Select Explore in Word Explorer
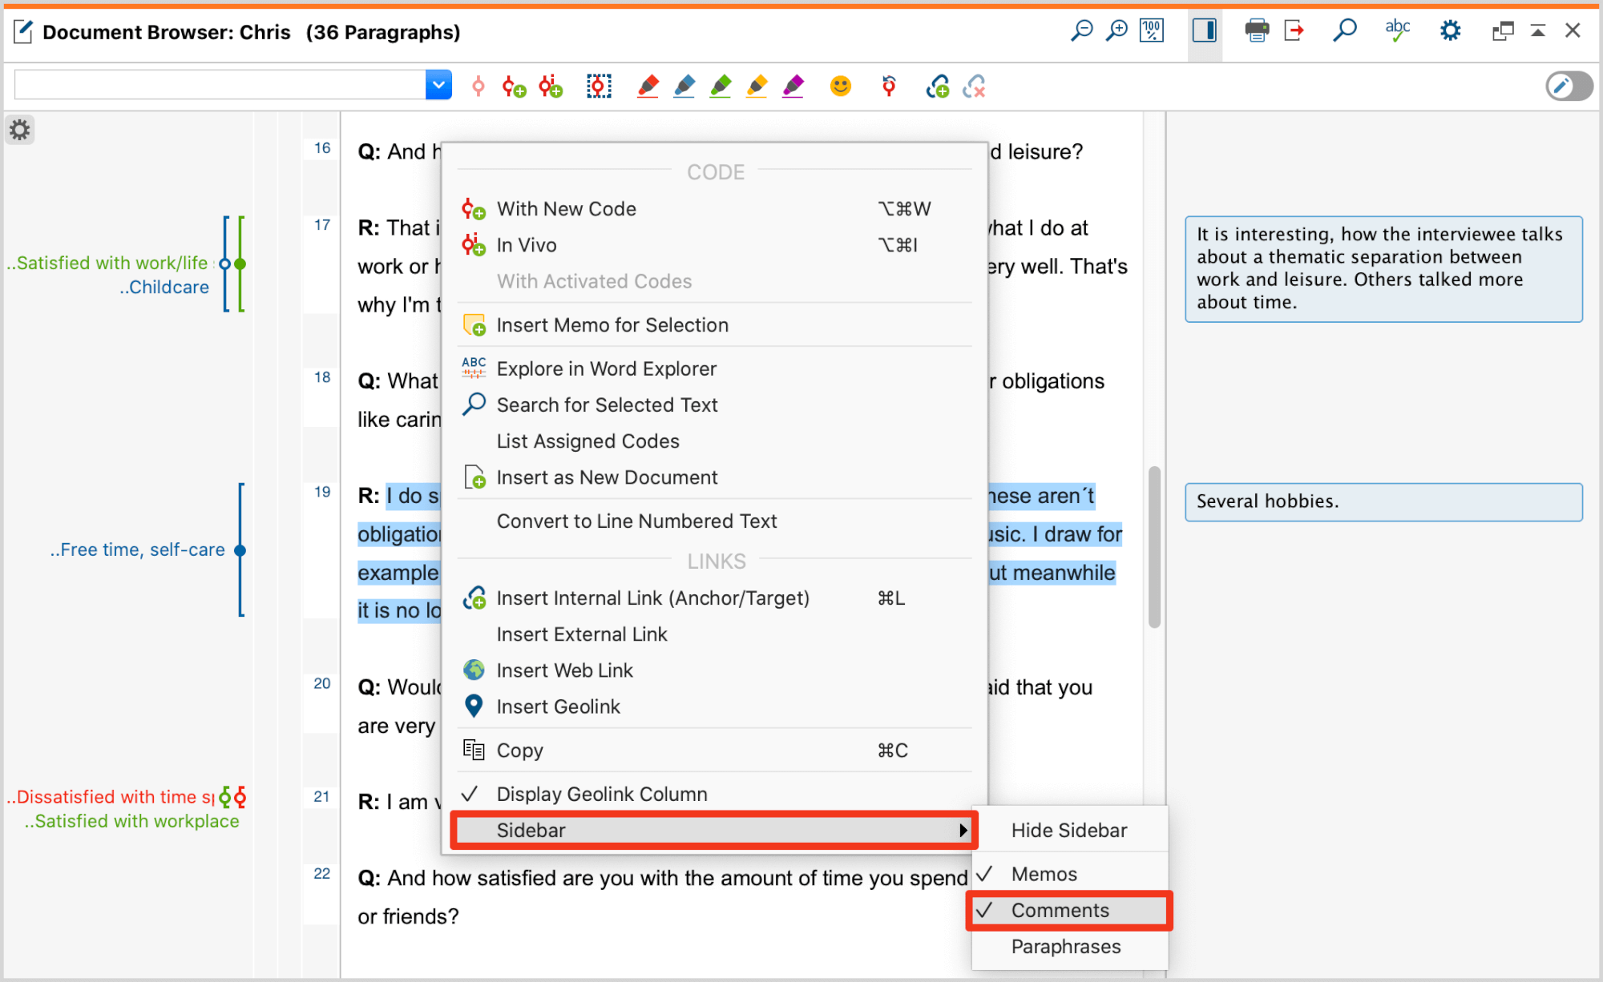This screenshot has width=1603, height=982. tap(606, 368)
